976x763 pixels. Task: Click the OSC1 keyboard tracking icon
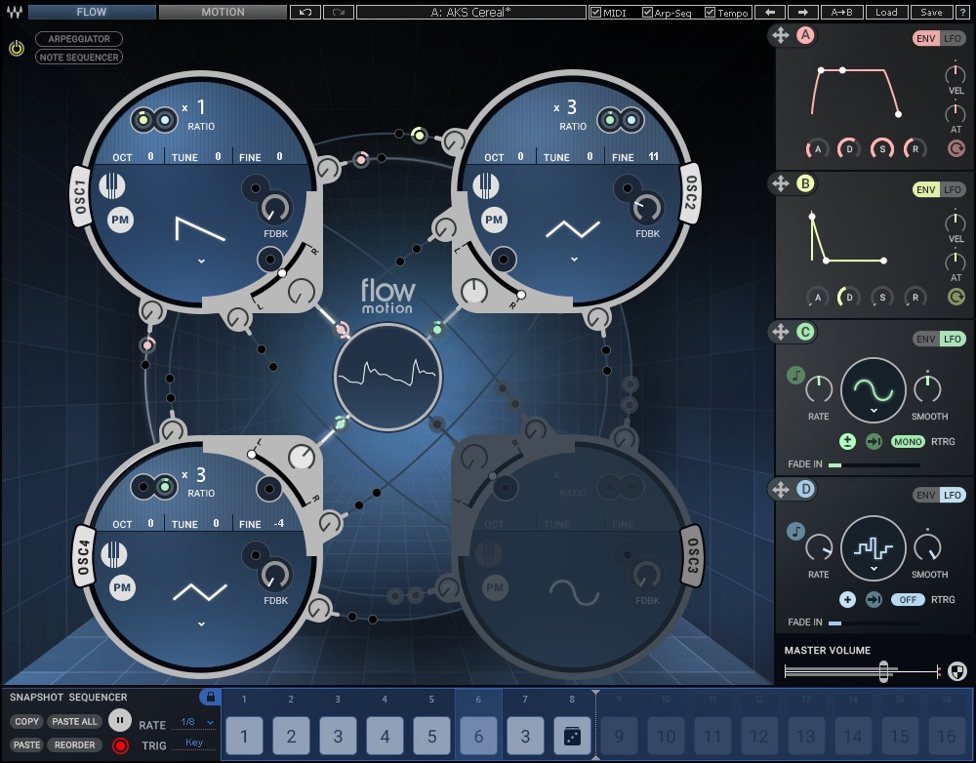click(112, 185)
